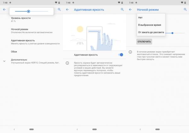The height and width of the screenshot is (133, 189).
Task: Tap info icon on Ночной режим screen
Action: point(130,52)
